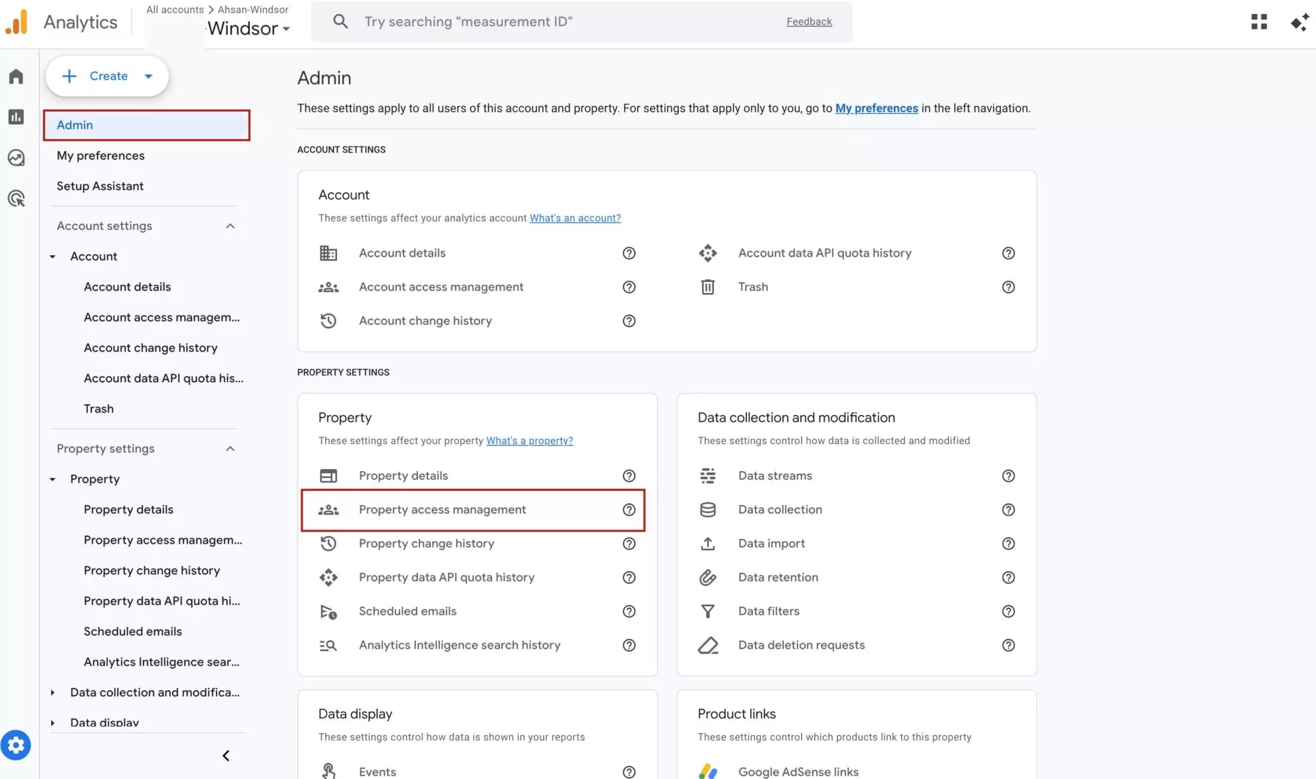Open the Google apps grid icon
This screenshot has height=779, width=1316.
pyautogui.click(x=1260, y=21)
